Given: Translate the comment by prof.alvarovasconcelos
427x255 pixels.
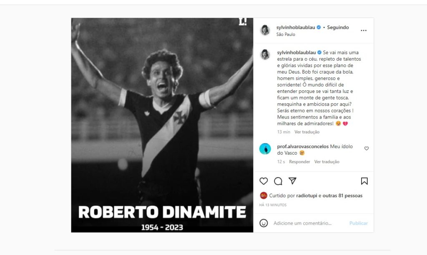Looking at the screenshot, I should pyautogui.click(x=327, y=162).
